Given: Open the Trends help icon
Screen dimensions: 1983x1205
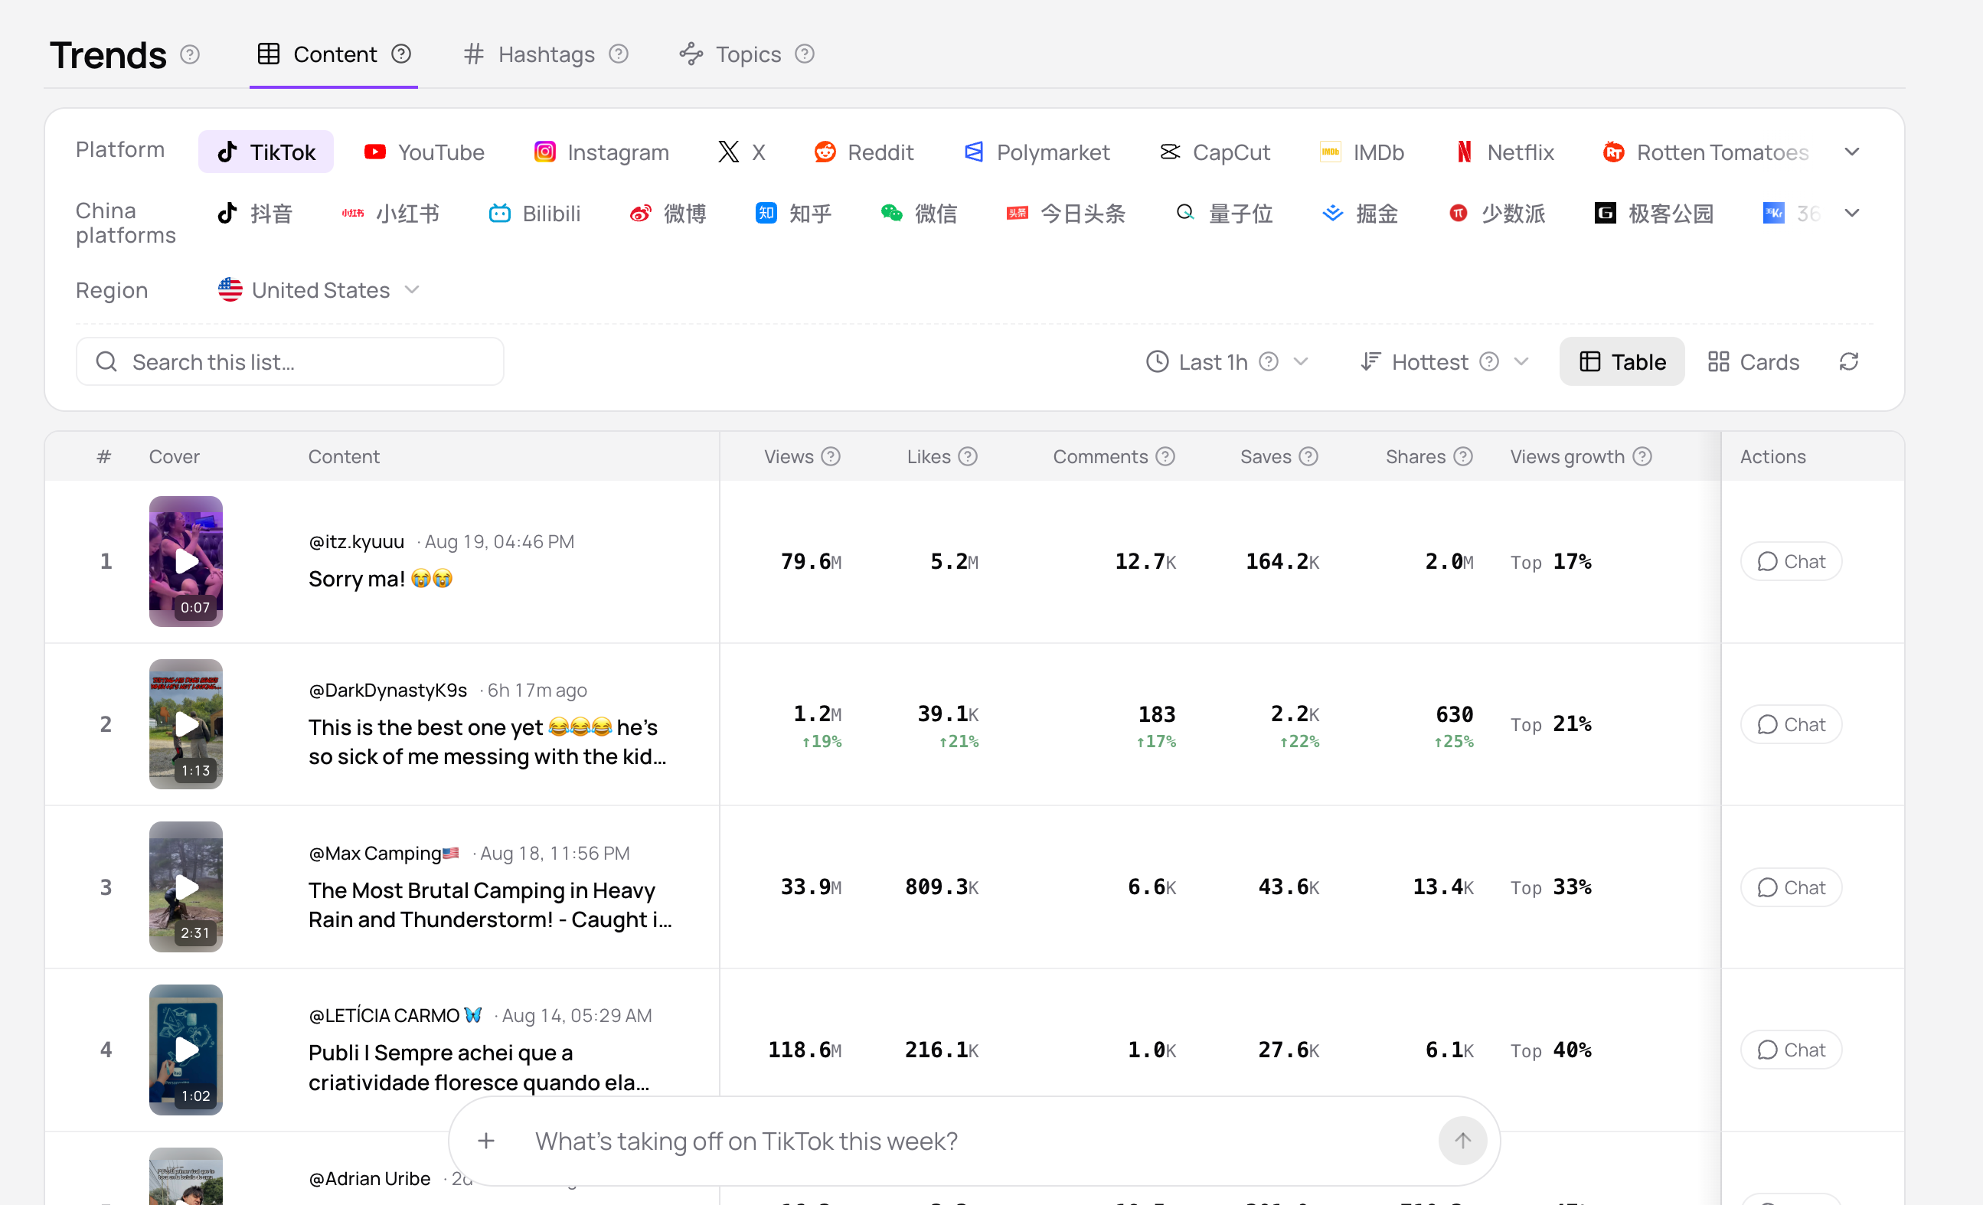Looking at the screenshot, I should coord(190,54).
